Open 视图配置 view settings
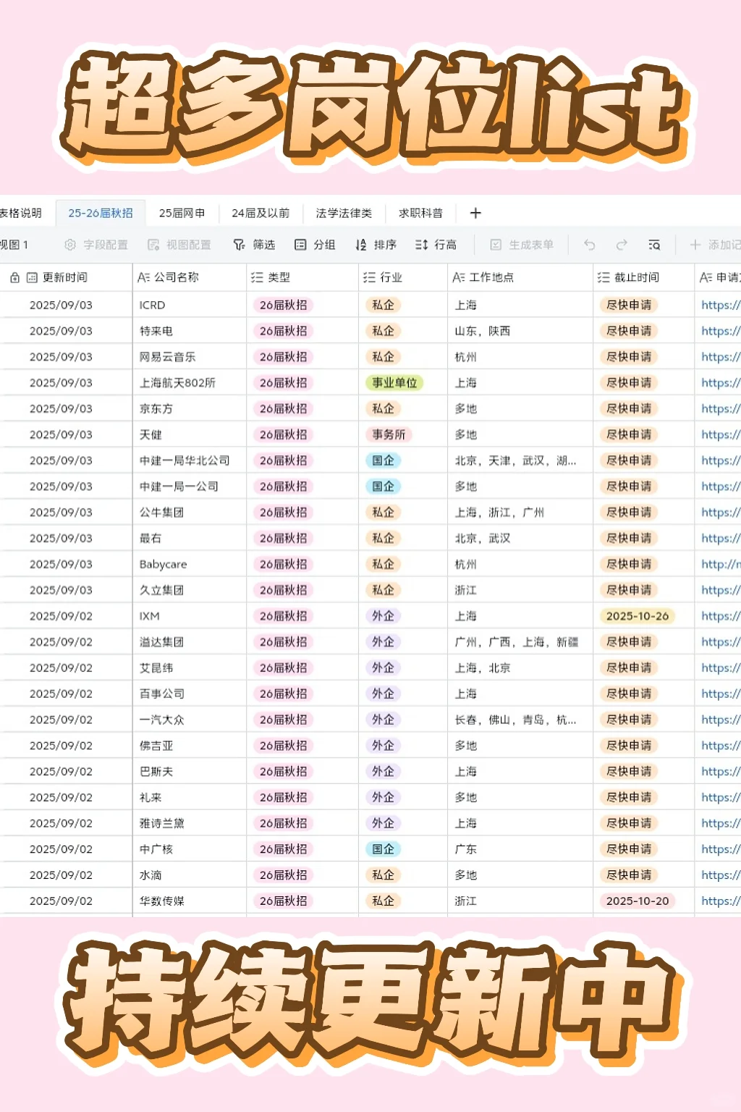 pyautogui.click(x=179, y=245)
